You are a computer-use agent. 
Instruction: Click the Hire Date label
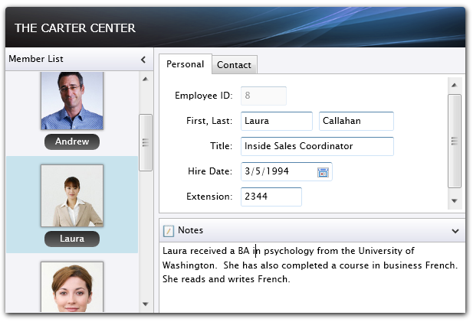click(x=210, y=171)
